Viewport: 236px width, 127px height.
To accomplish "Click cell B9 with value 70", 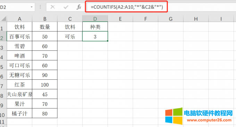I will pos(45,104).
